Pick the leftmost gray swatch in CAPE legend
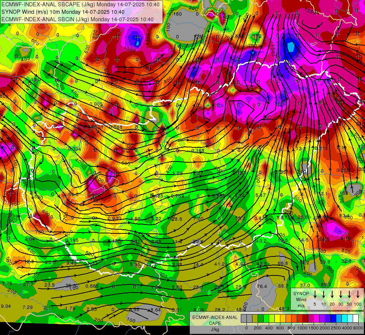 pyautogui.click(x=244, y=319)
